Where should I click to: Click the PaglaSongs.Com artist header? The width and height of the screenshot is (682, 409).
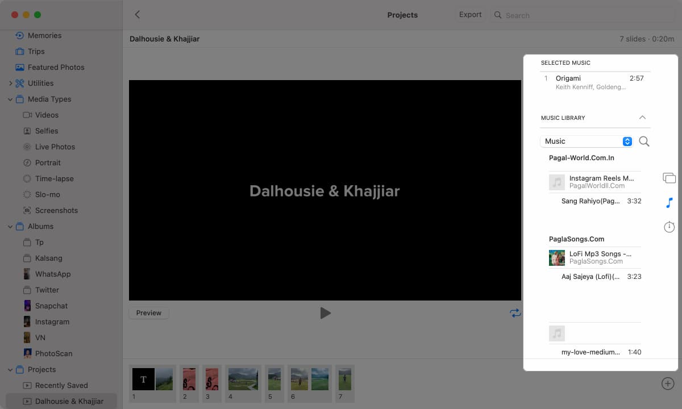[x=576, y=239]
